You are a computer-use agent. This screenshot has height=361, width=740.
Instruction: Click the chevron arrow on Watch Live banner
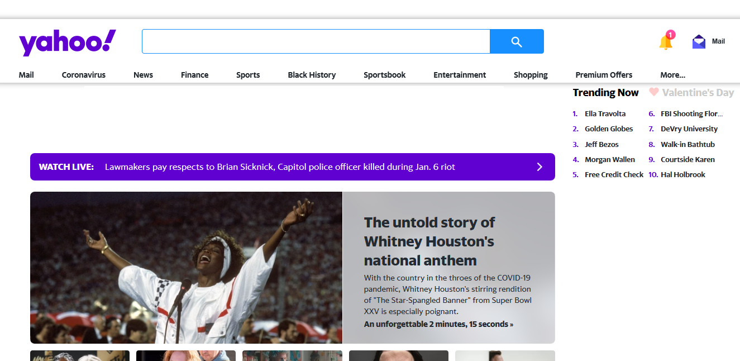(540, 167)
